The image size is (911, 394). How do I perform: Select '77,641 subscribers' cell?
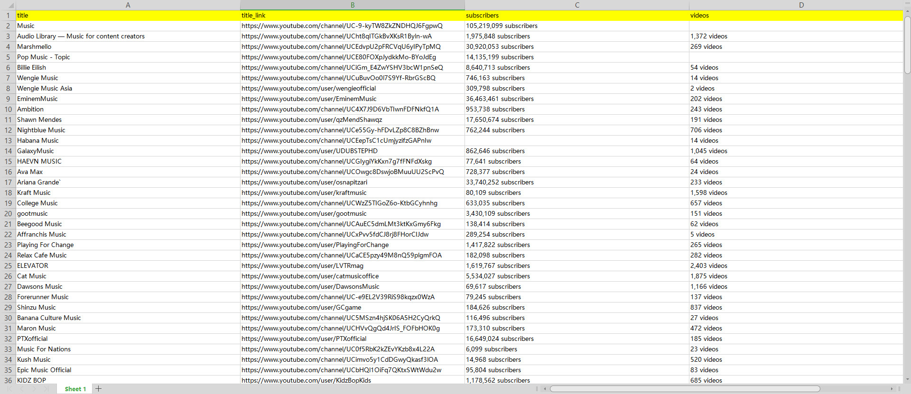pyautogui.click(x=577, y=161)
